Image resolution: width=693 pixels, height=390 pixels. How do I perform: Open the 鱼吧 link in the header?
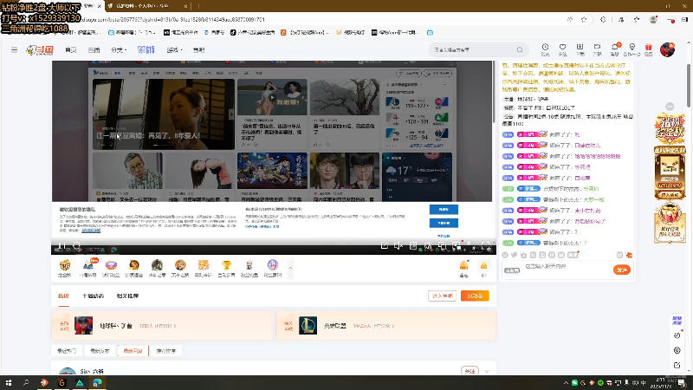coord(199,50)
